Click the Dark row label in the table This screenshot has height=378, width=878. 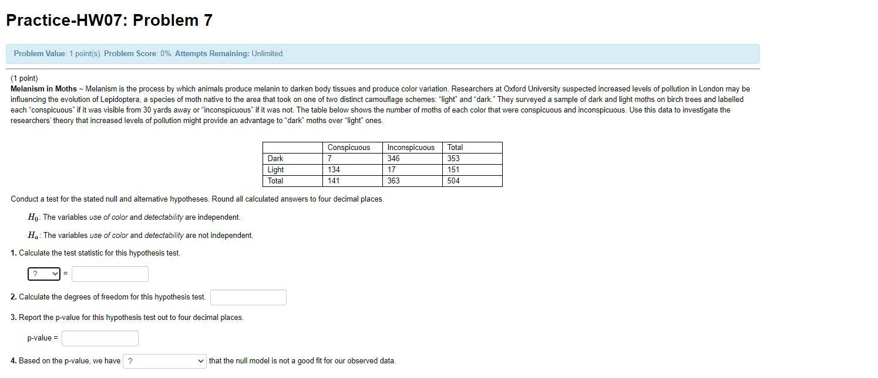(274, 158)
